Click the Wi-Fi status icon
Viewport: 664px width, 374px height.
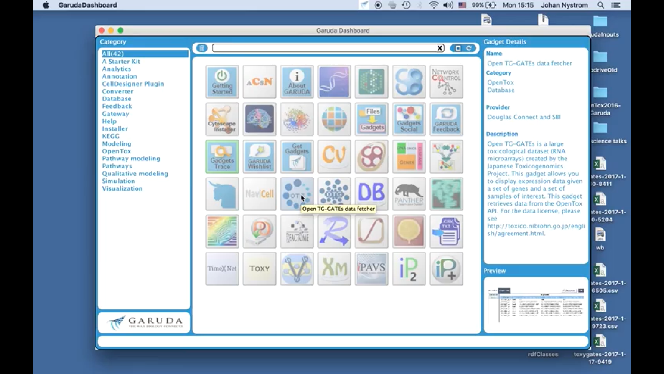coord(434,5)
